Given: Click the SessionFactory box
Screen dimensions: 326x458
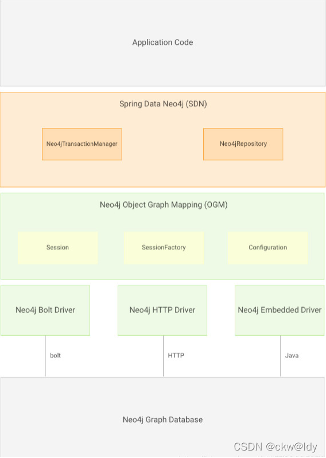Looking at the screenshot, I should click(x=164, y=248).
